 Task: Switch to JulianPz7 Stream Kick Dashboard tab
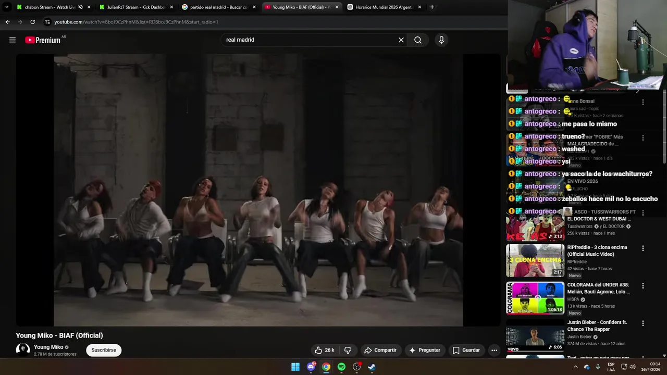pyautogui.click(x=135, y=7)
